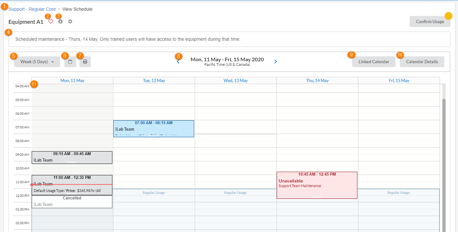The height and width of the screenshot is (232, 458).
Task: Click the heart favorite icon beside Equipment A1
Action: pos(51,22)
